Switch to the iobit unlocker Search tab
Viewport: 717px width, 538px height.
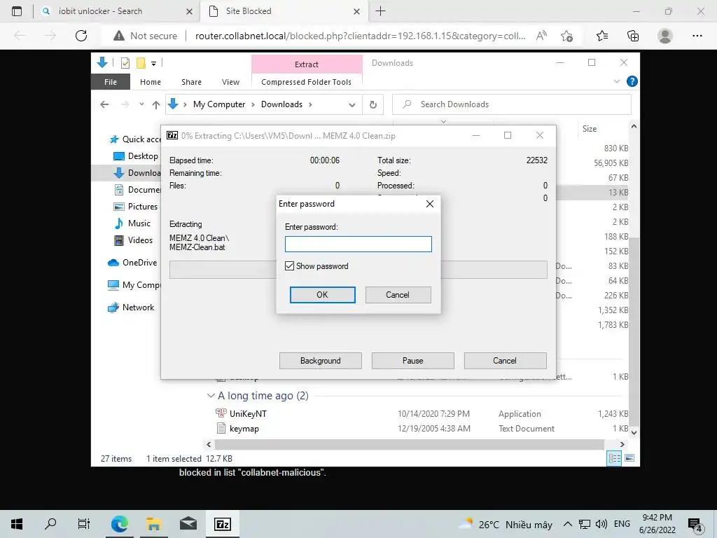point(116,11)
